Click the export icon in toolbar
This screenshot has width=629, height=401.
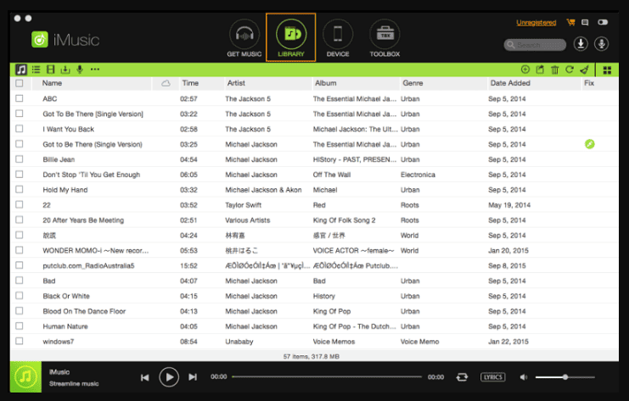[540, 70]
